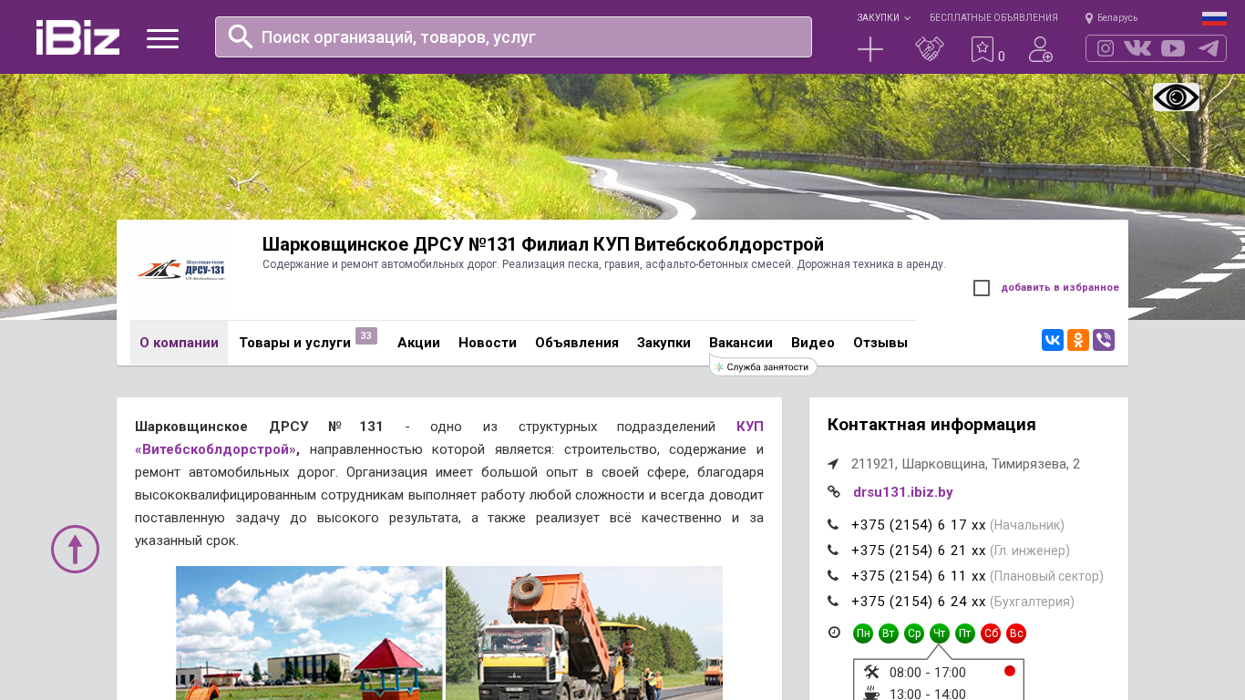Viewport: 1245px width, 700px height.
Task: Switch to the Акции tab
Action: pyautogui.click(x=419, y=343)
